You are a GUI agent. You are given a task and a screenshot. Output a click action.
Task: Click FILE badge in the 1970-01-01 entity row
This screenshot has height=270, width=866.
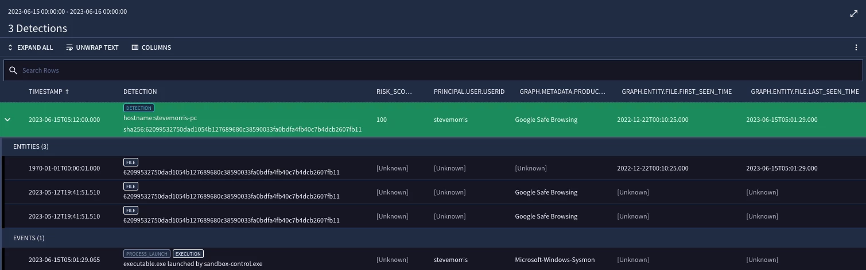pyautogui.click(x=131, y=162)
